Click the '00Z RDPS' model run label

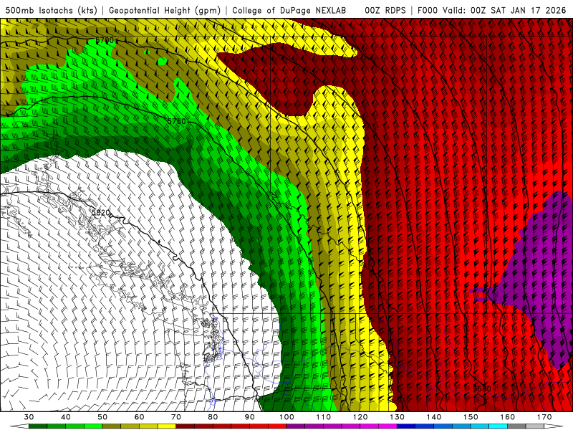tap(385, 10)
